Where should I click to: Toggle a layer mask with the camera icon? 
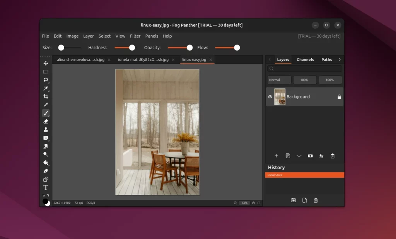pyautogui.click(x=310, y=156)
